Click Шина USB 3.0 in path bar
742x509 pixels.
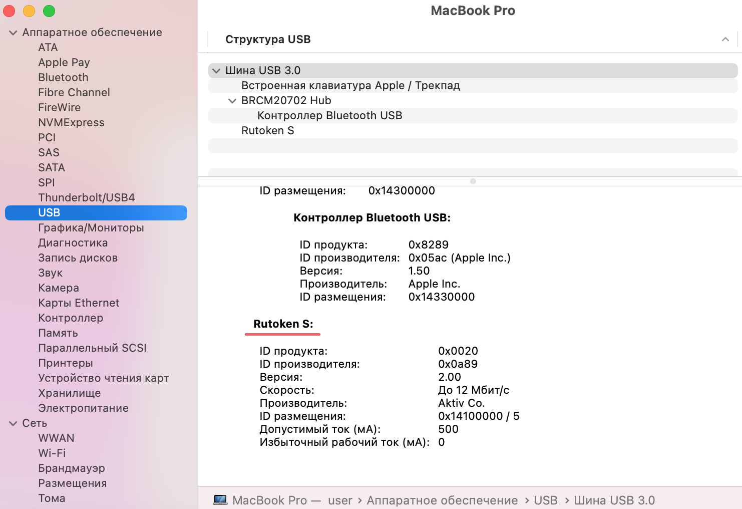pos(614,500)
